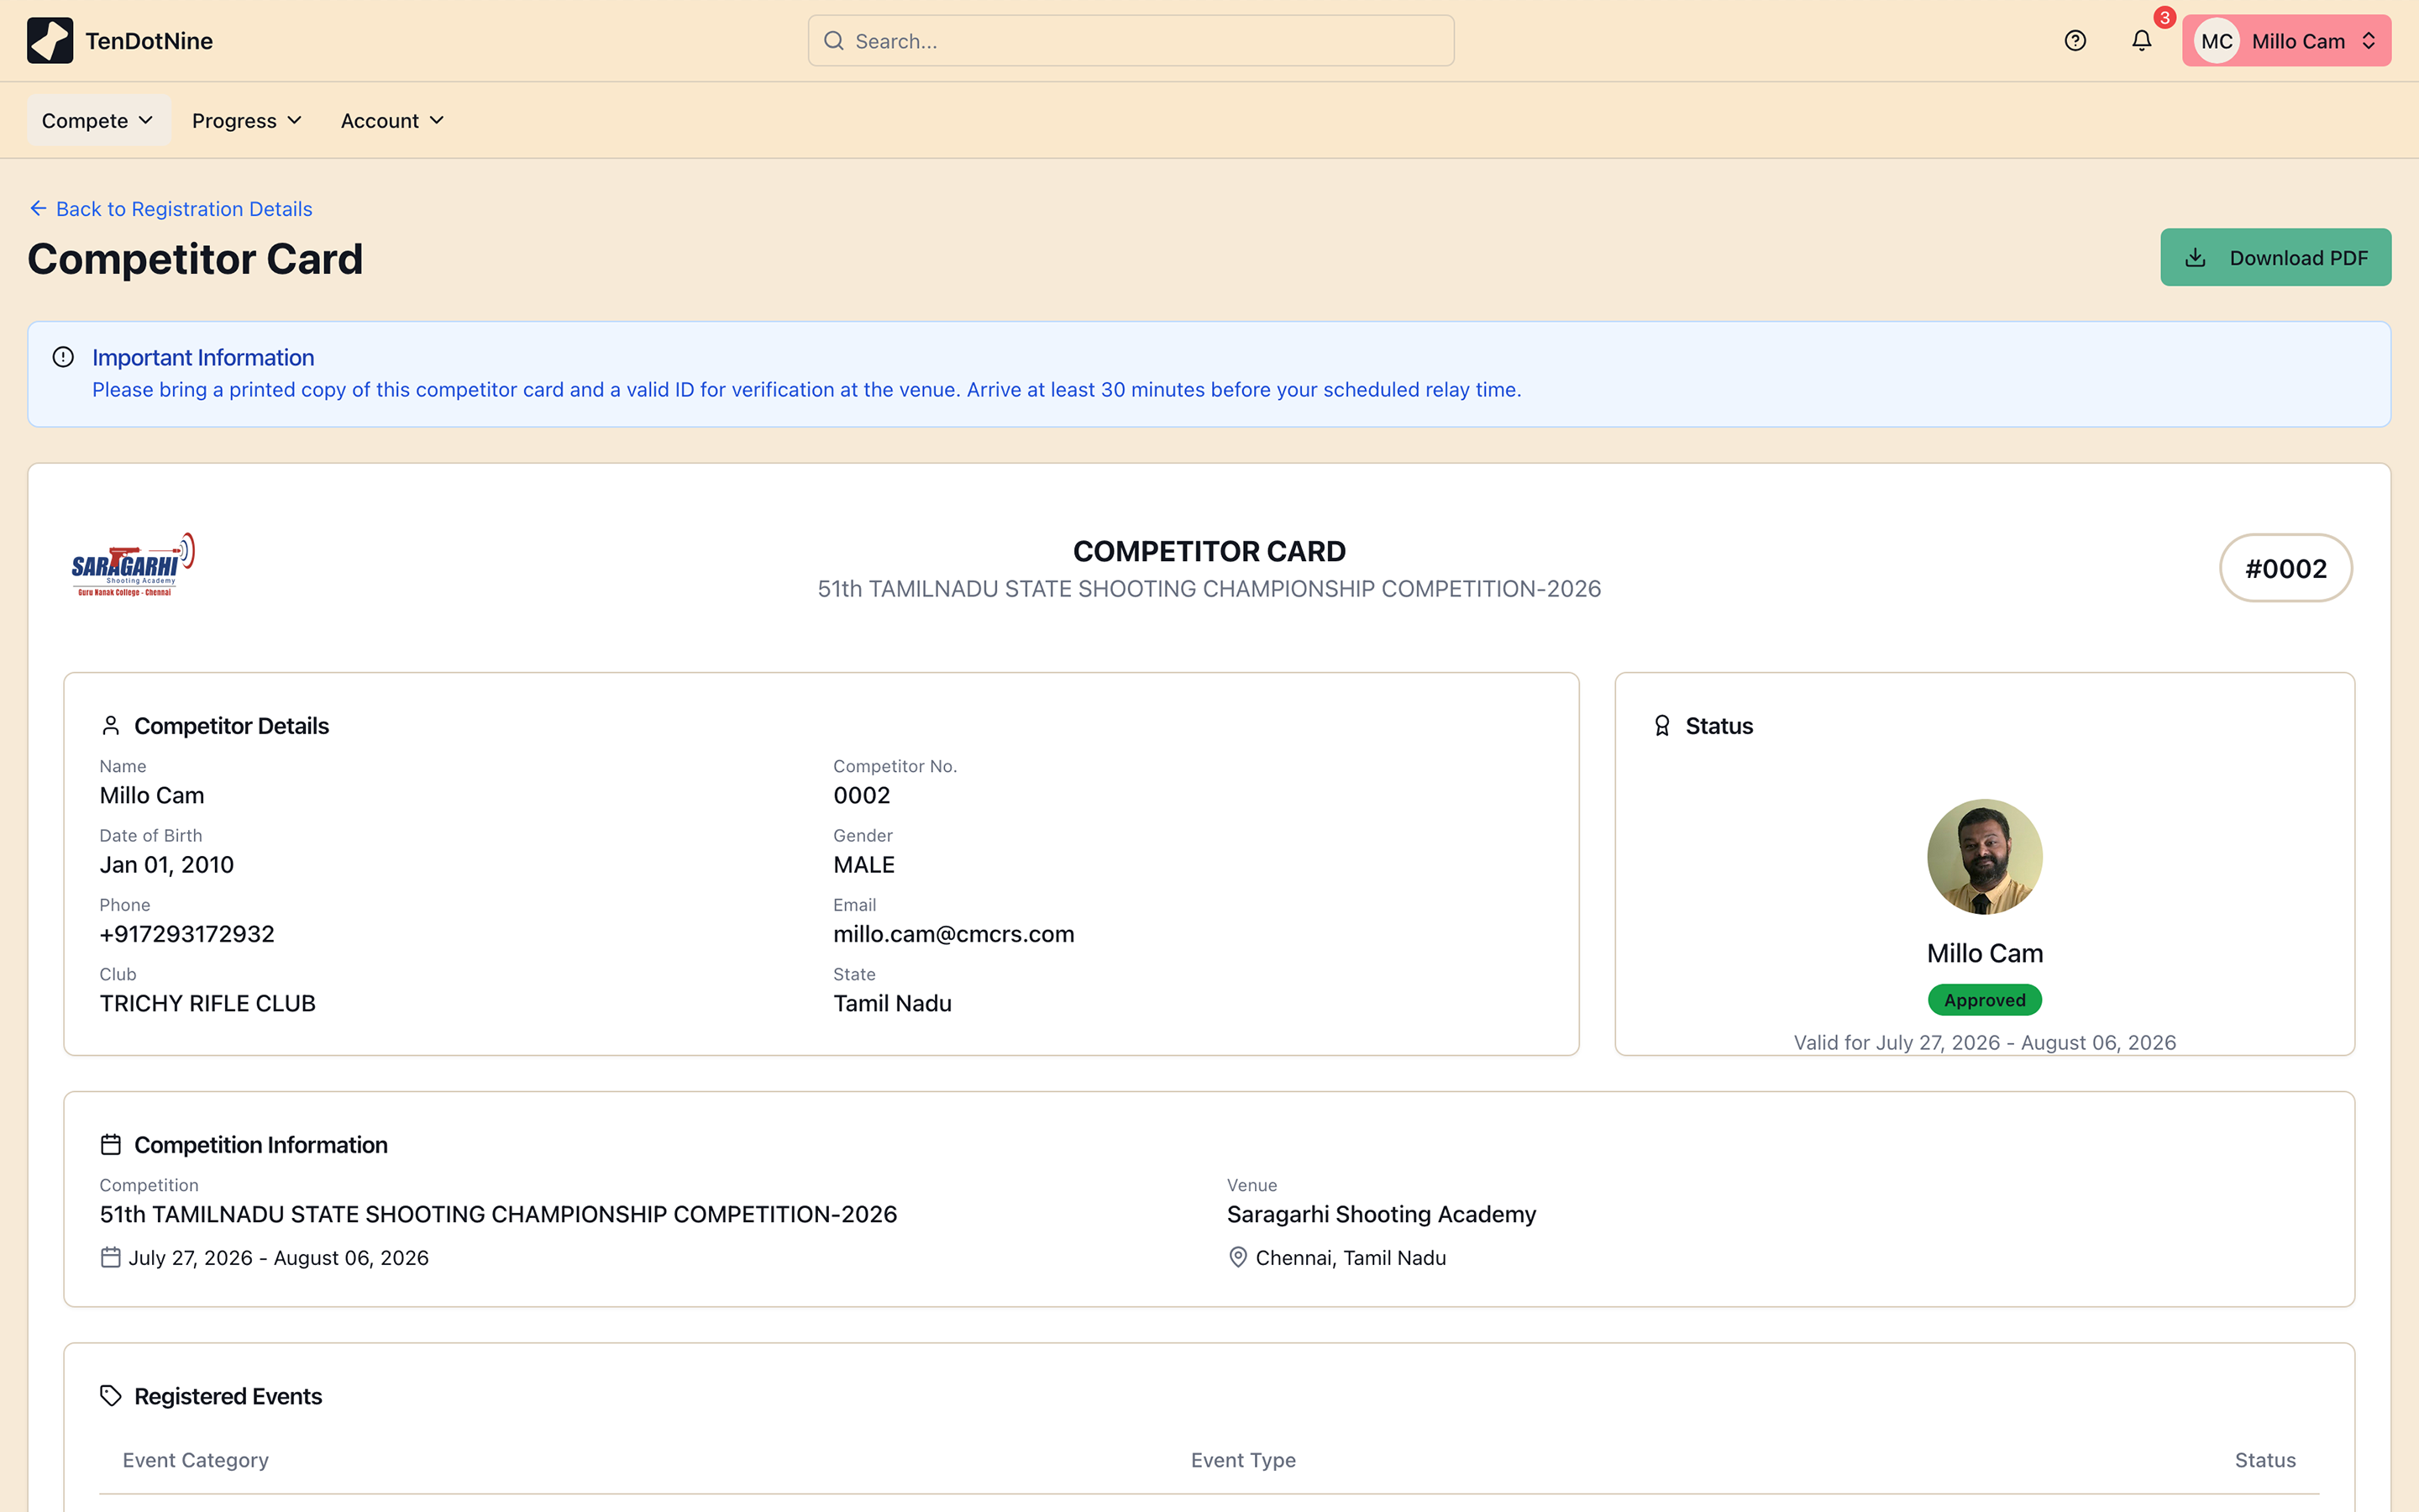
Task: Click the Event Category column header
Action: 196,1460
